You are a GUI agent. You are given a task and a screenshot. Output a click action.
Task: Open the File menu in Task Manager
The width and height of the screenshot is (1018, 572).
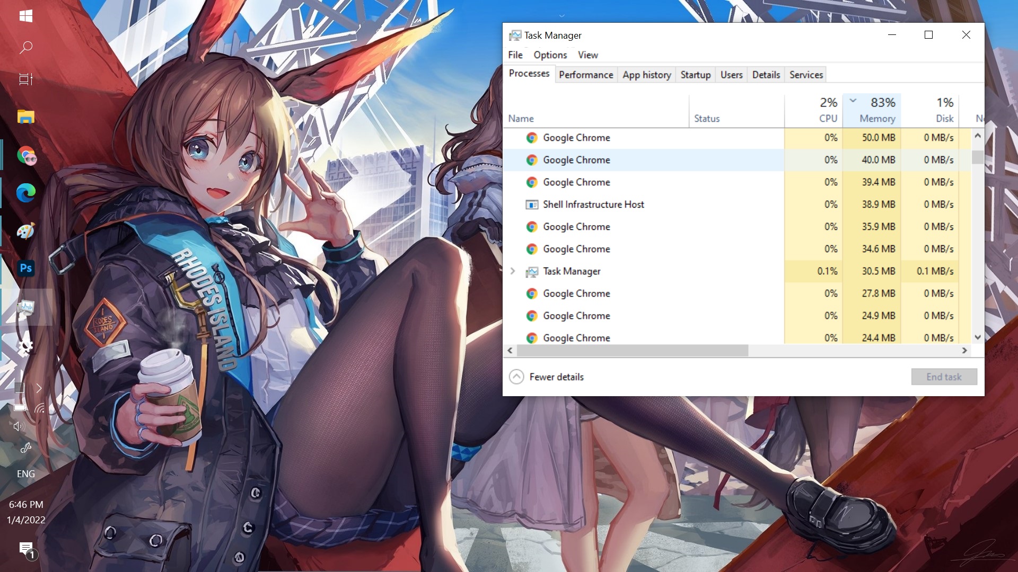pos(515,55)
